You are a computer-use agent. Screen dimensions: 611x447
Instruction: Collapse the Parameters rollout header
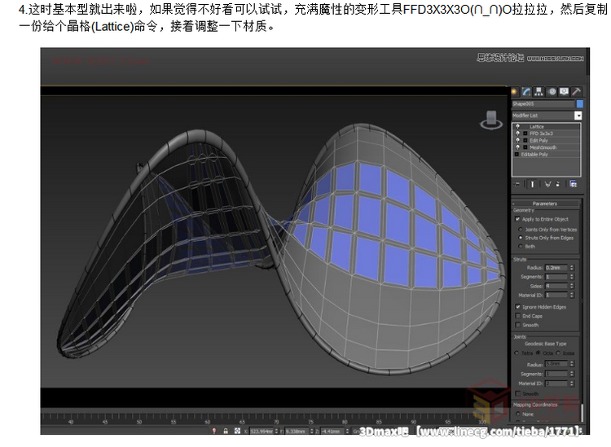(545, 204)
